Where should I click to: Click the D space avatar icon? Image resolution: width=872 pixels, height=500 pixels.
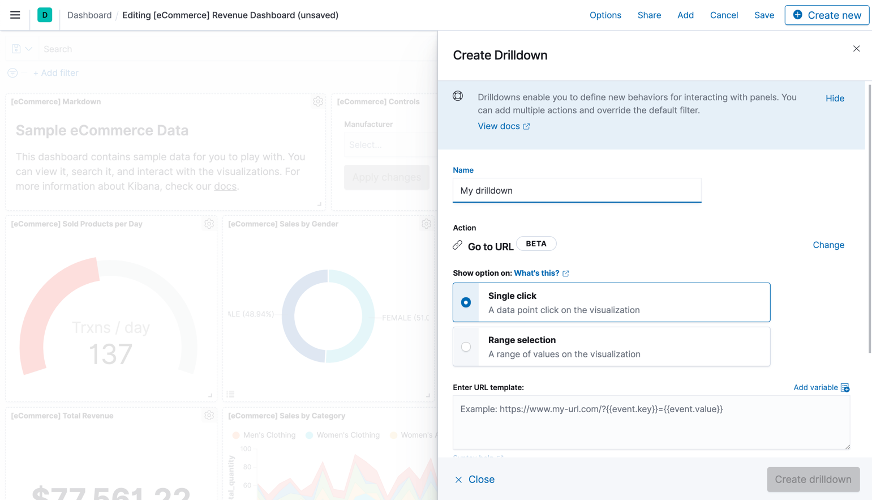[x=45, y=15]
